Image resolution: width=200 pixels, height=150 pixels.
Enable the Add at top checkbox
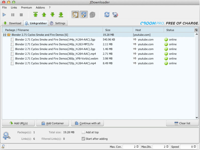point(83,132)
